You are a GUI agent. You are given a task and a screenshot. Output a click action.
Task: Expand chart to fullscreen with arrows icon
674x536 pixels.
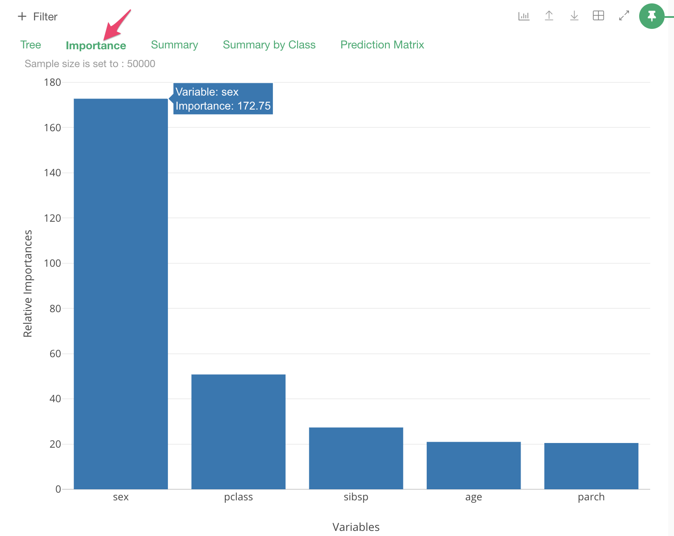(624, 16)
